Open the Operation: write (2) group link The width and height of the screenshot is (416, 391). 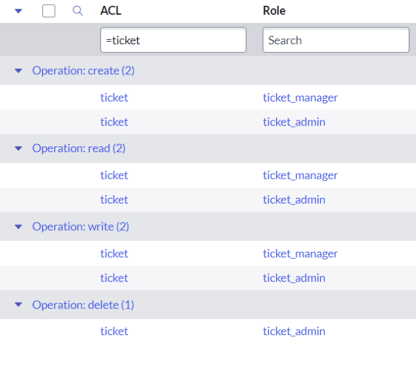[x=81, y=226]
